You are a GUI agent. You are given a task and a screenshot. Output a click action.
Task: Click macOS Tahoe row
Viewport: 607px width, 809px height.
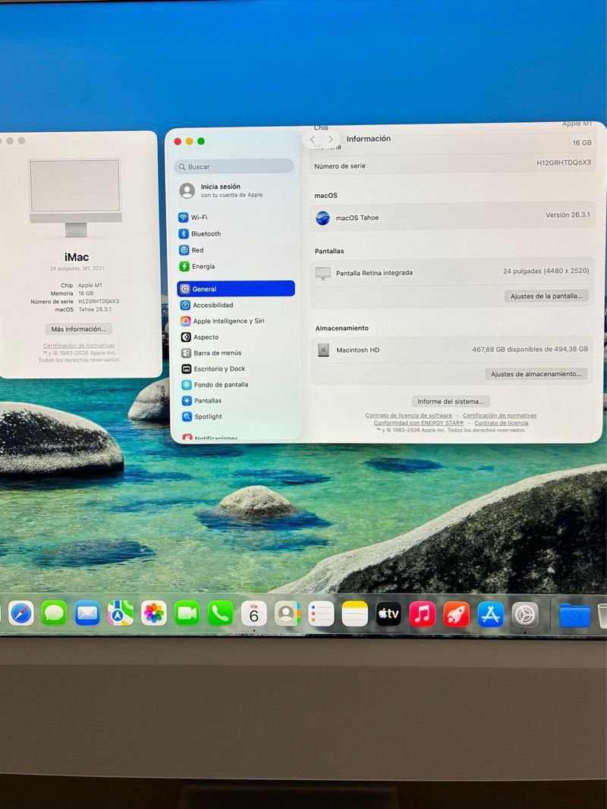click(x=453, y=217)
